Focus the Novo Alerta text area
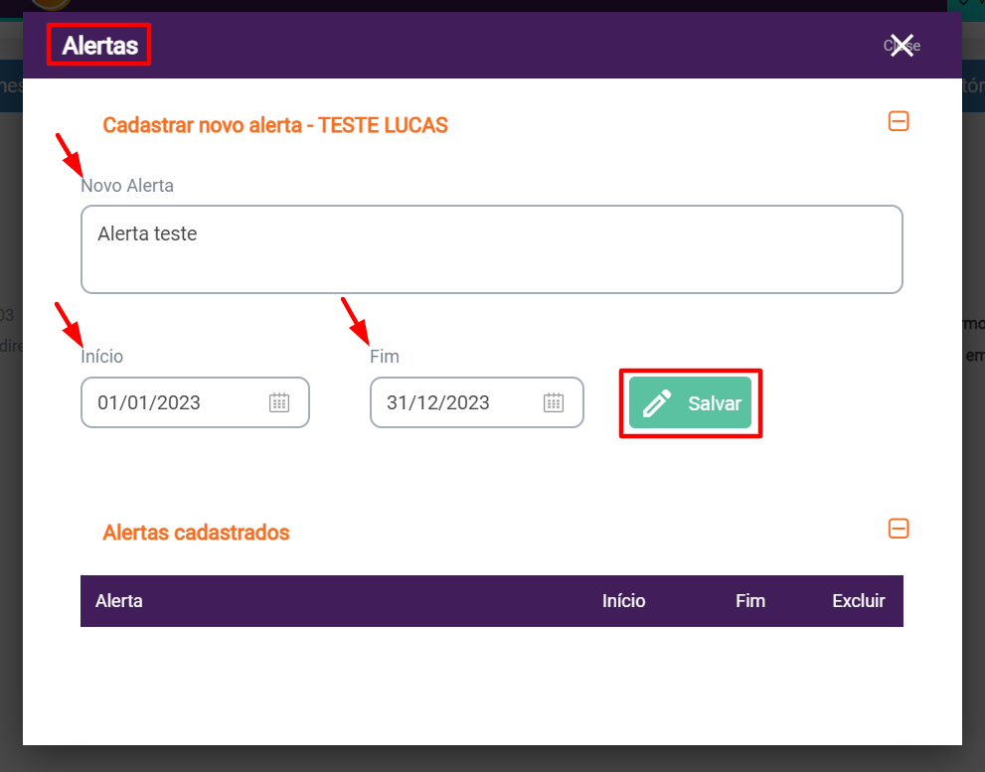 (x=491, y=249)
